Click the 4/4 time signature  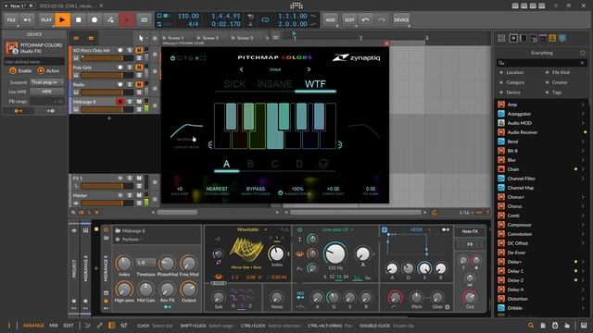(194, 24)
